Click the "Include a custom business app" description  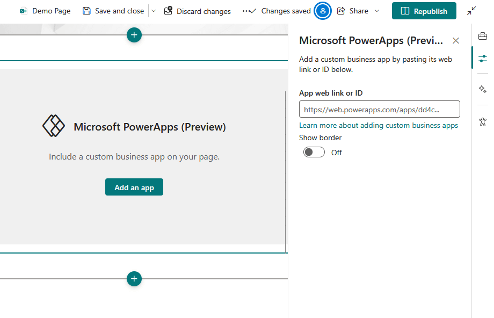134,157
